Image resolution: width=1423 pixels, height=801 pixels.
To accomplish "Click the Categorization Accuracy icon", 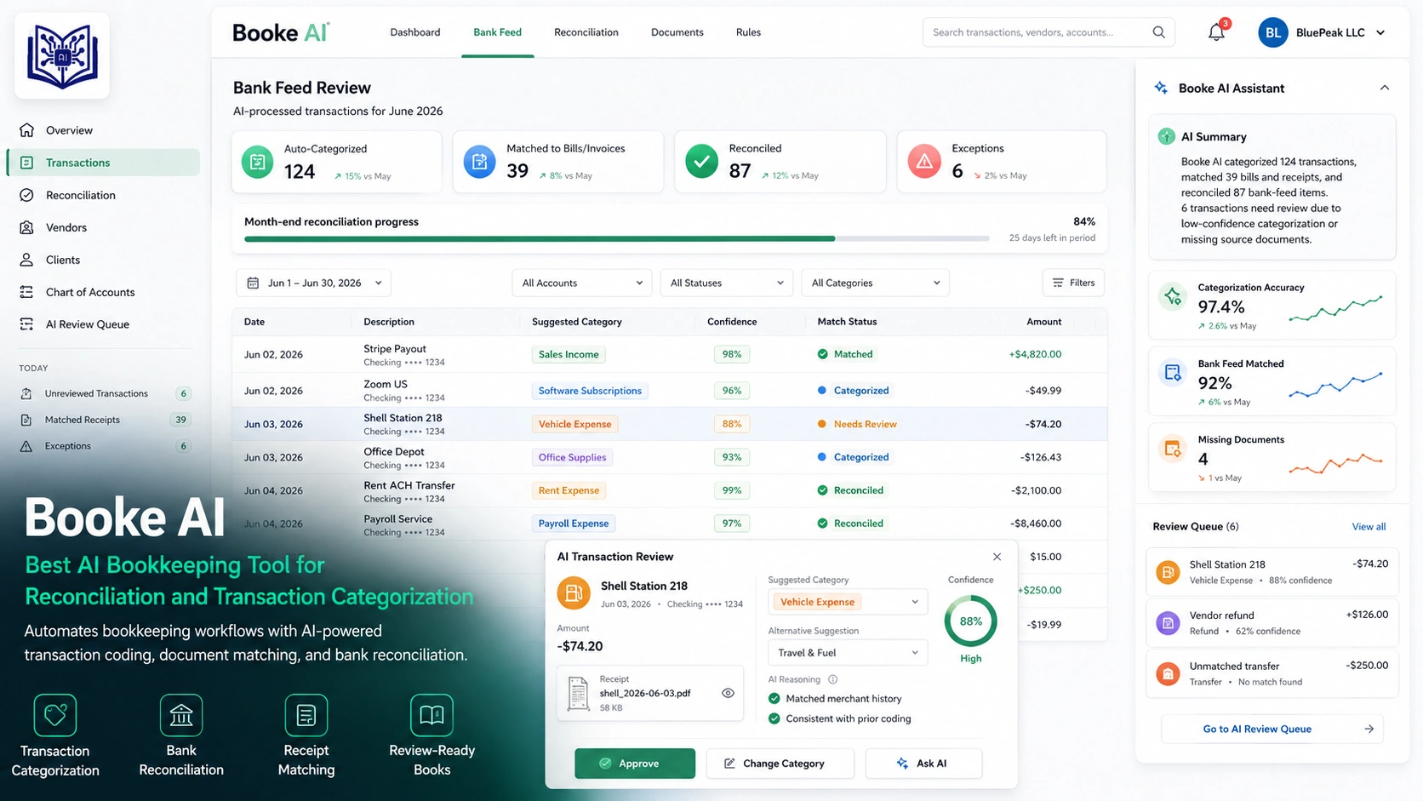I will pos(1173,296).
